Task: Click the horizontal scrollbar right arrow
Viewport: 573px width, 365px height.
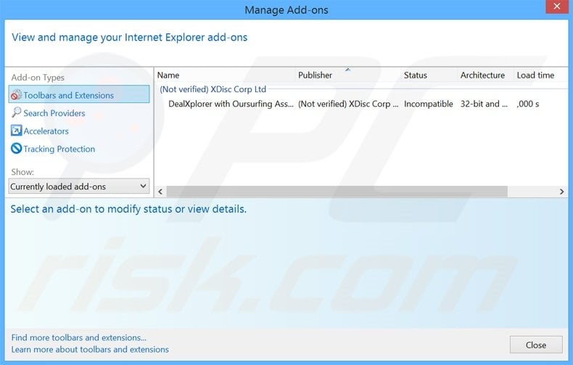Action: coord(561,192)
